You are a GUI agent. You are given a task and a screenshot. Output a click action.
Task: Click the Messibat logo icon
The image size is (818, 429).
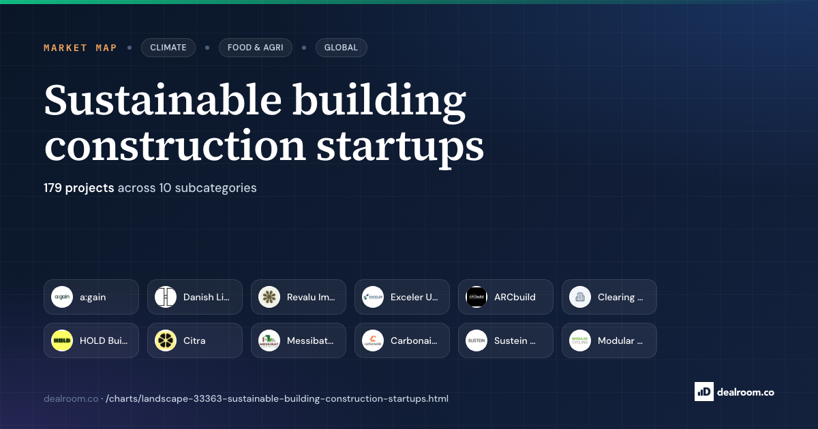(269, 340)
